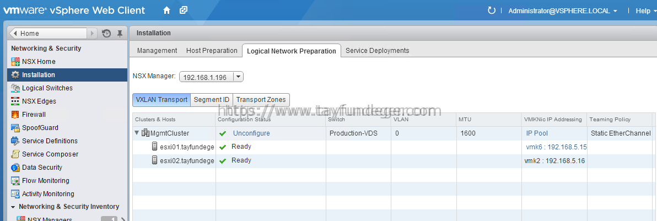Sort by Teaming Policy column header
Screen dimensions: 657x221
point(620,120)
